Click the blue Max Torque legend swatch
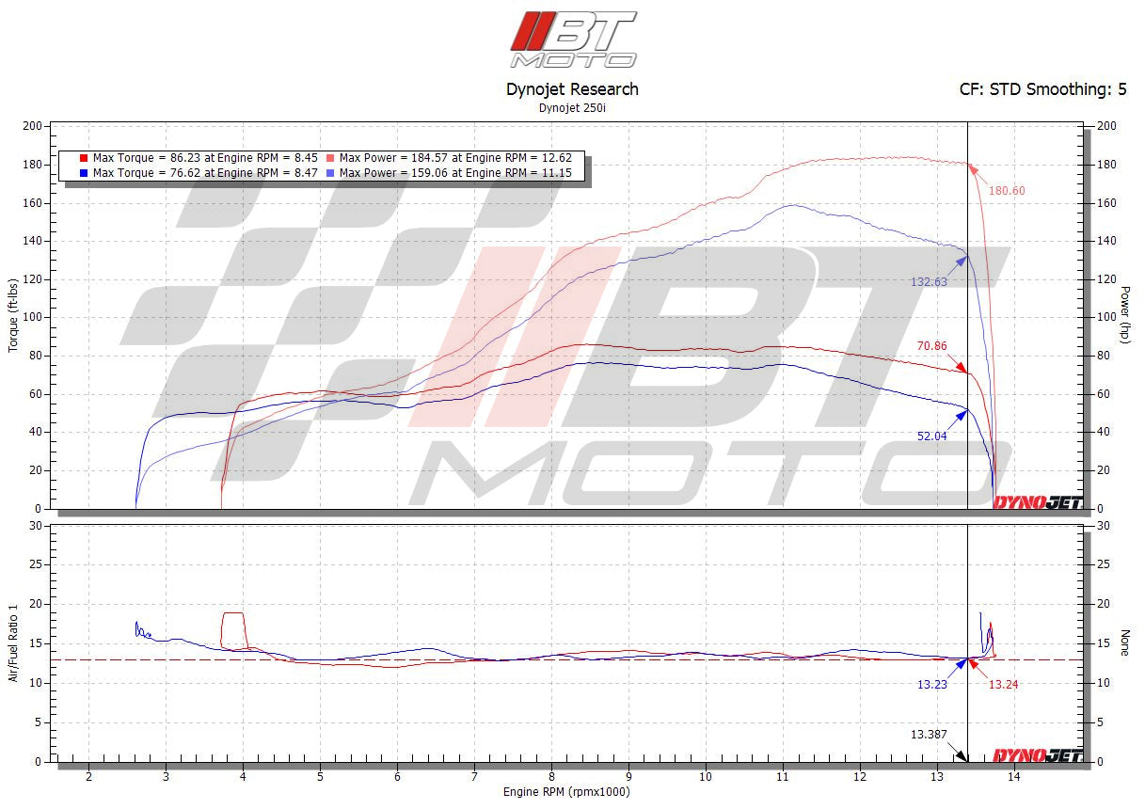This screenshot has height=809, width=1145. (84, 173)
